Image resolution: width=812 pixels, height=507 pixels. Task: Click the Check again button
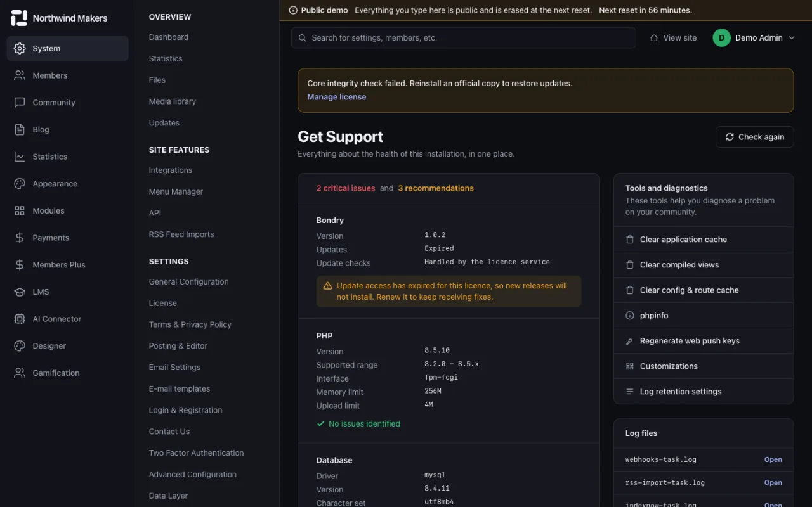click(x=755, y=137)
